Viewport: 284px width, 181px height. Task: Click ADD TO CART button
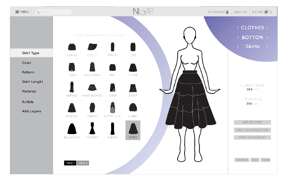[x=253, y=122]
